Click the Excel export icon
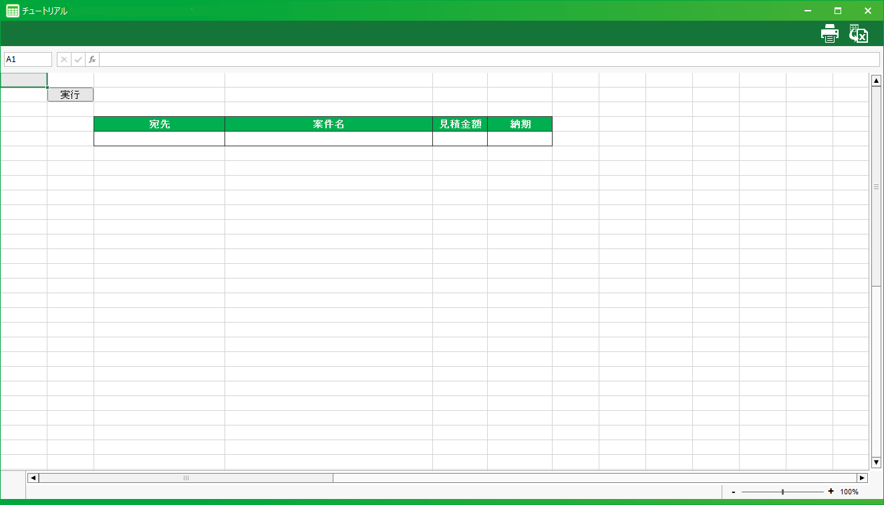 coord(859,33)
